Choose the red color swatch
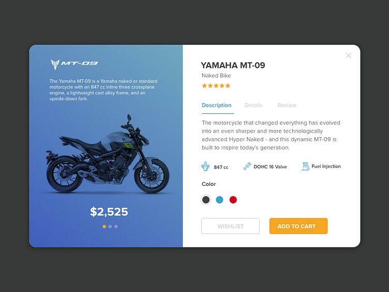Image resolution: width=389 pixels, height=292 pixels. click(x=233, y=200)
